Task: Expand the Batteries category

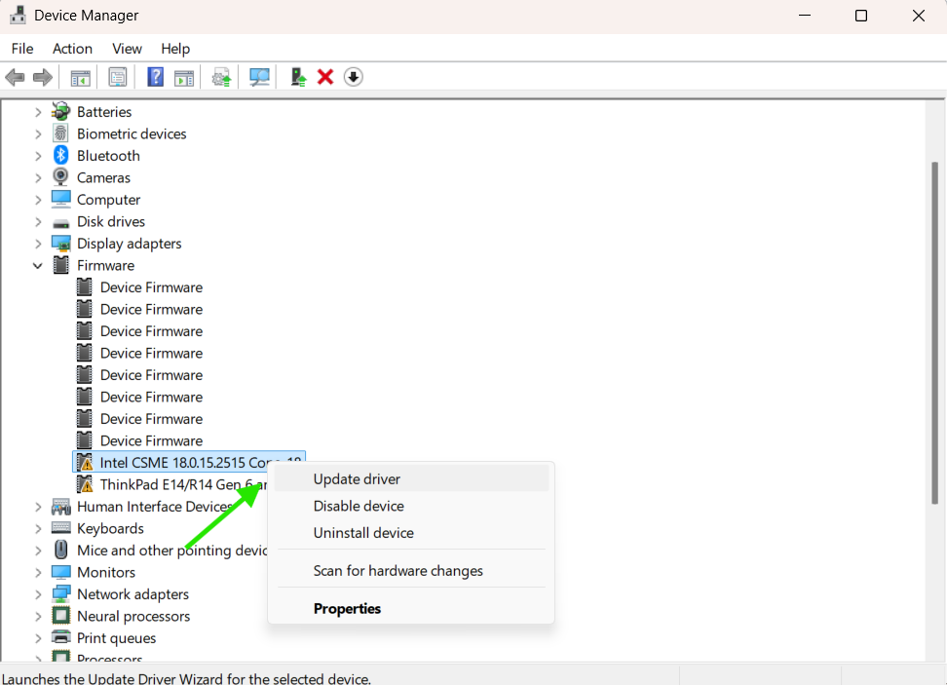Action: (38, 112)
